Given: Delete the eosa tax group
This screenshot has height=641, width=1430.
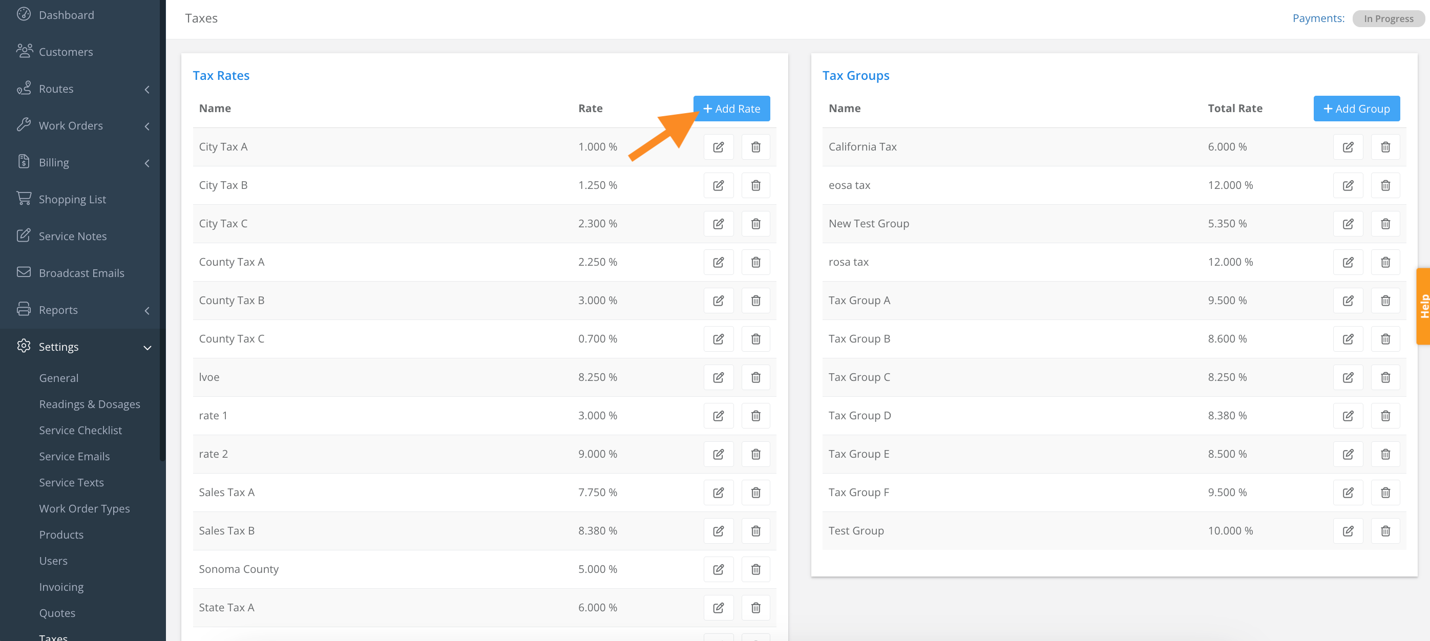Looking at the screenshot, I should pos(1385,185).
